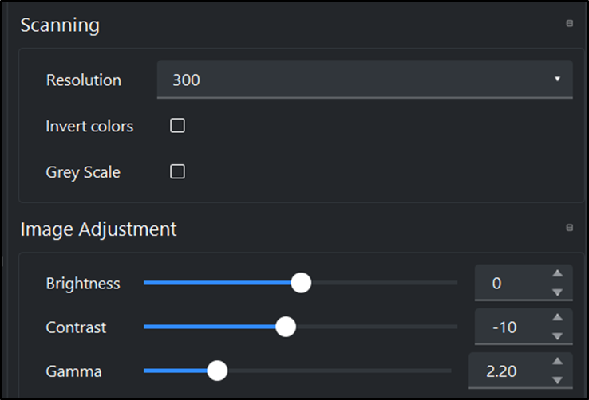The height and width of the screenshot is (400, 589).
Task: Open the Resolution dropdown
Action: 364,80
